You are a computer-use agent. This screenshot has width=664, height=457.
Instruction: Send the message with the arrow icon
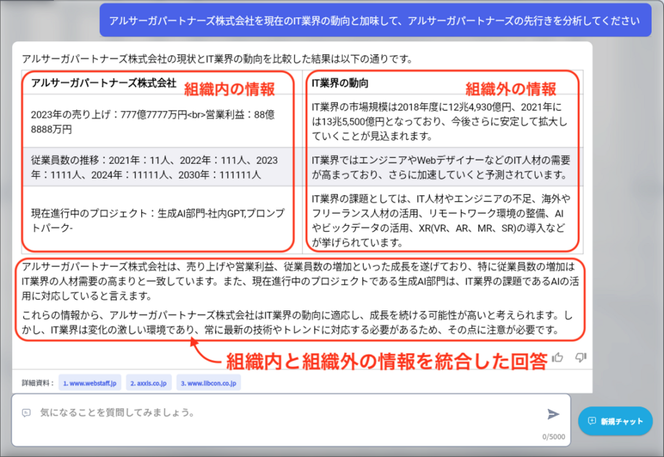point(553,414)
